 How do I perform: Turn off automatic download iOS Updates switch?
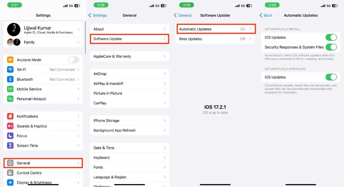click(331, 77)
